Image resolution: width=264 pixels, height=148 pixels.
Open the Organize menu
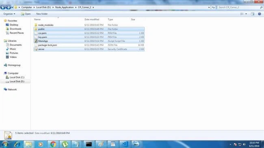click(x=9, y=14)
